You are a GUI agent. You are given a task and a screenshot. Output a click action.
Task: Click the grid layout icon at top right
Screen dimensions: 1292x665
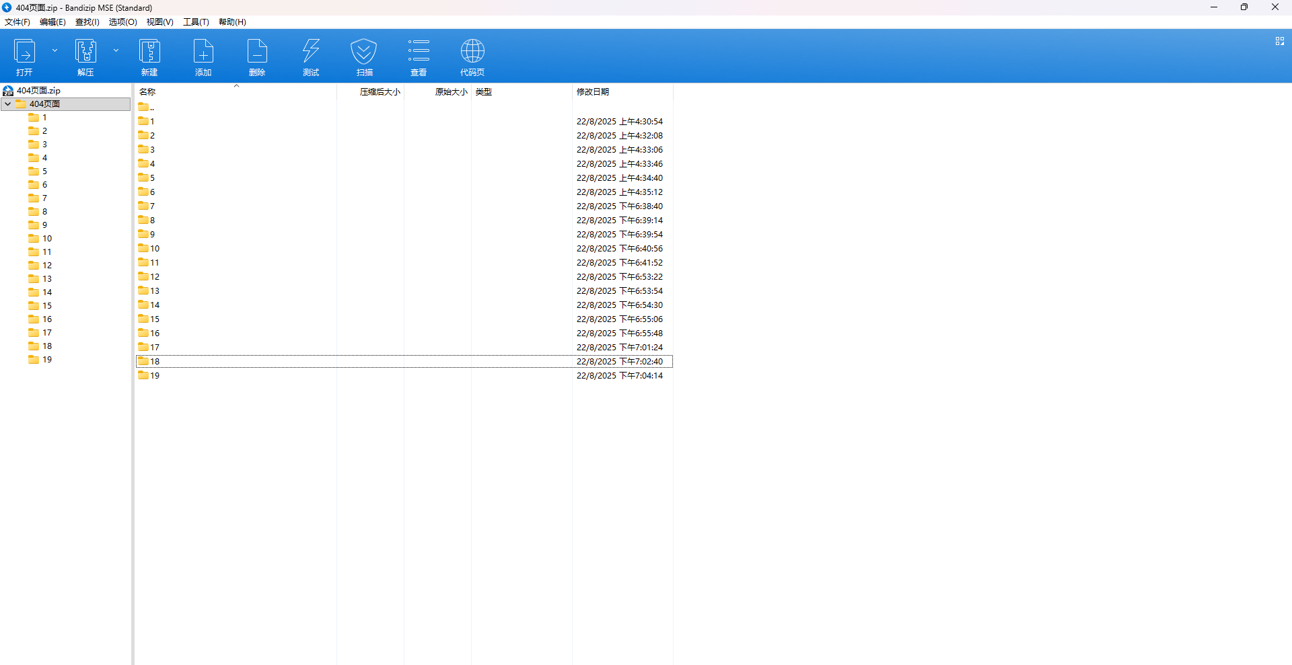[1280, 41]
